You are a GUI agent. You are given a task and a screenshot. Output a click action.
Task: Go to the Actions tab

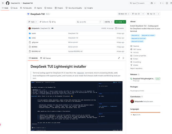48,8
